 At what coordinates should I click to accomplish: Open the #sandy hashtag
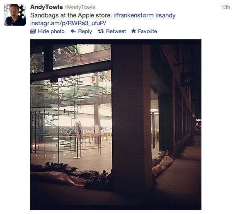point(165,15)
